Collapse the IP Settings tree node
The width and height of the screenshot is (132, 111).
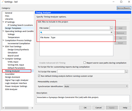(3, 22)
